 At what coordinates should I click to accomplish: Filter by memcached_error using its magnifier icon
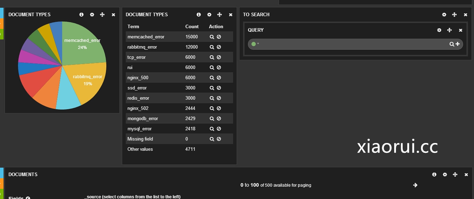tap(212, 37)
